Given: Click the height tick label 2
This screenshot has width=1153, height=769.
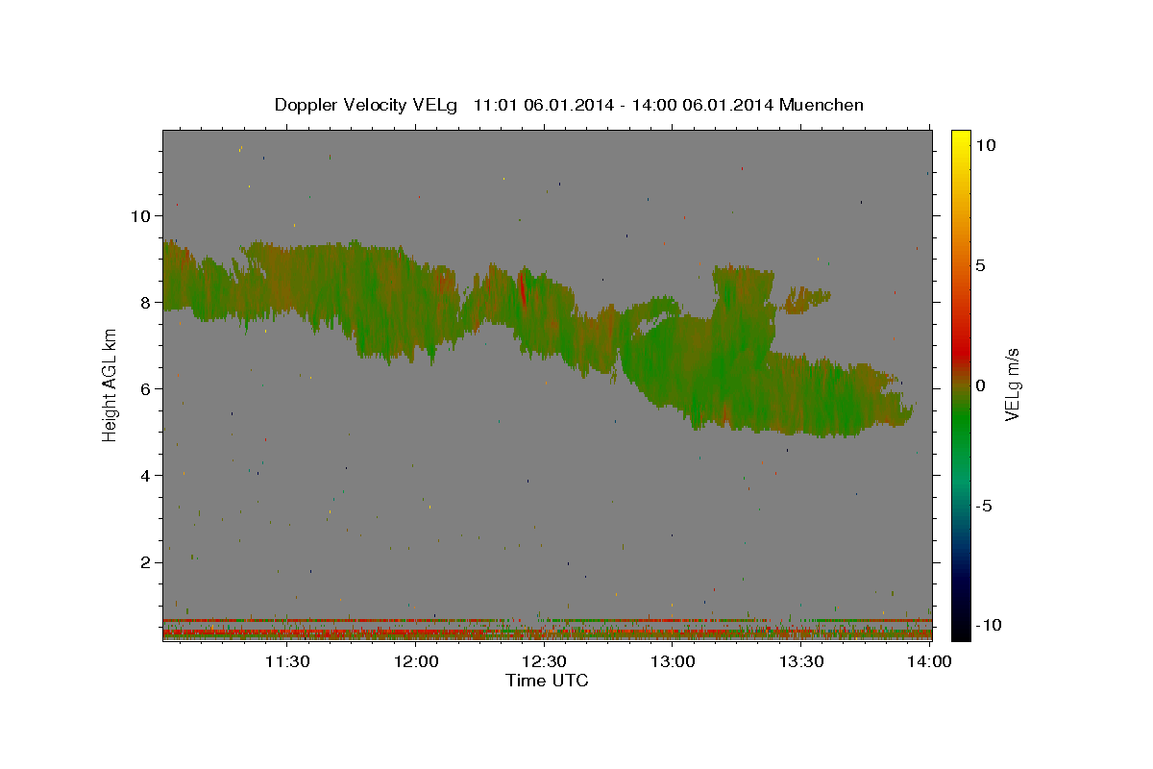Looking at the screenshot, I should click(147, 561).
